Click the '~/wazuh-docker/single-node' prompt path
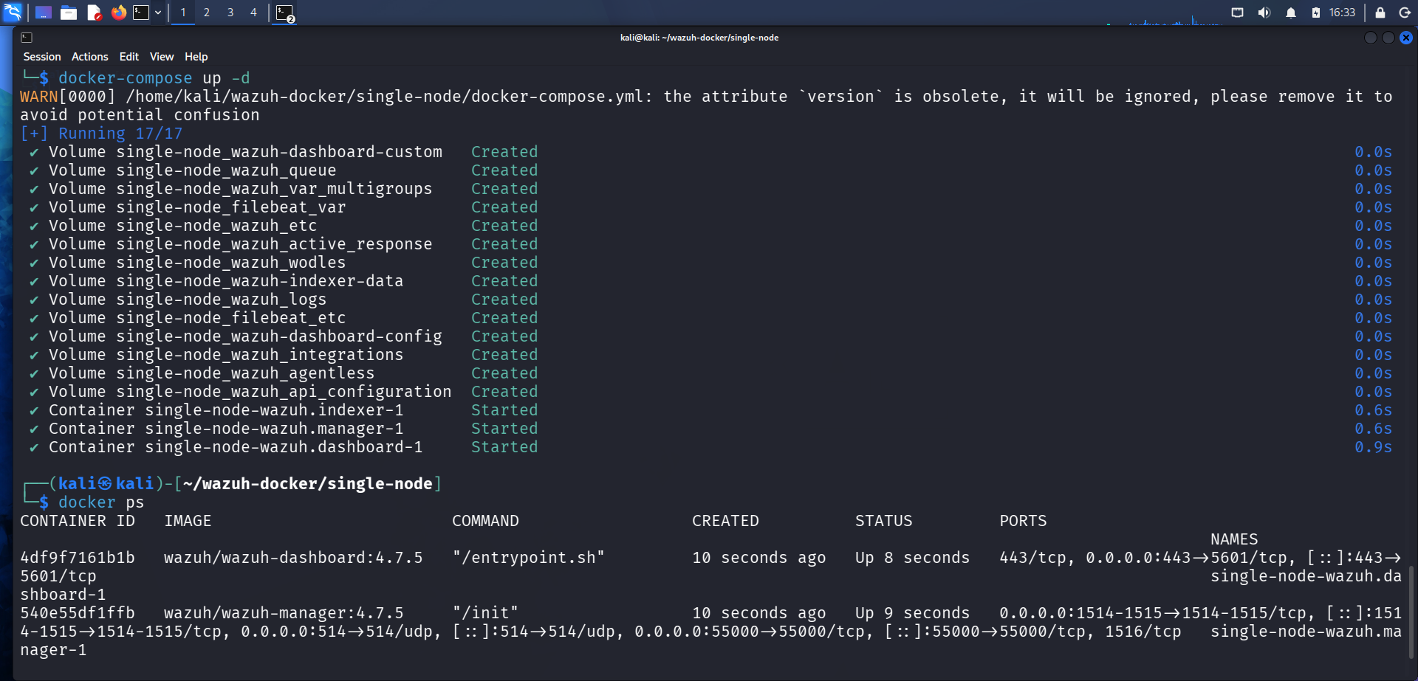Viewport: 1418px width, 681px height. click(308, 484)
